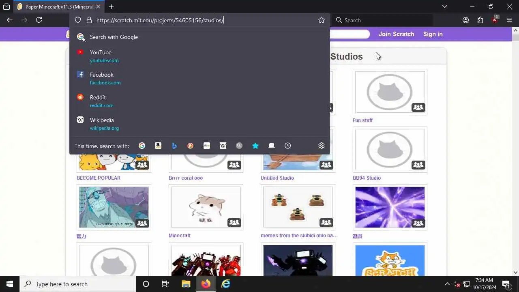Open the Fun stuff studio link
The image size is (519, 292).
(x=362, y=120)
